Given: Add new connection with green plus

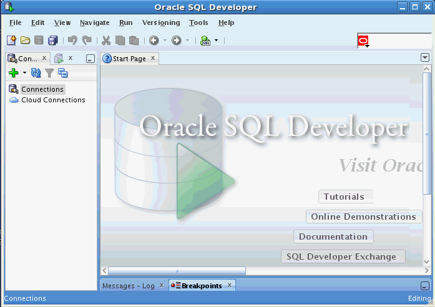Looking at the screenshot, I should pyautogui.click(x=13, y=72).
